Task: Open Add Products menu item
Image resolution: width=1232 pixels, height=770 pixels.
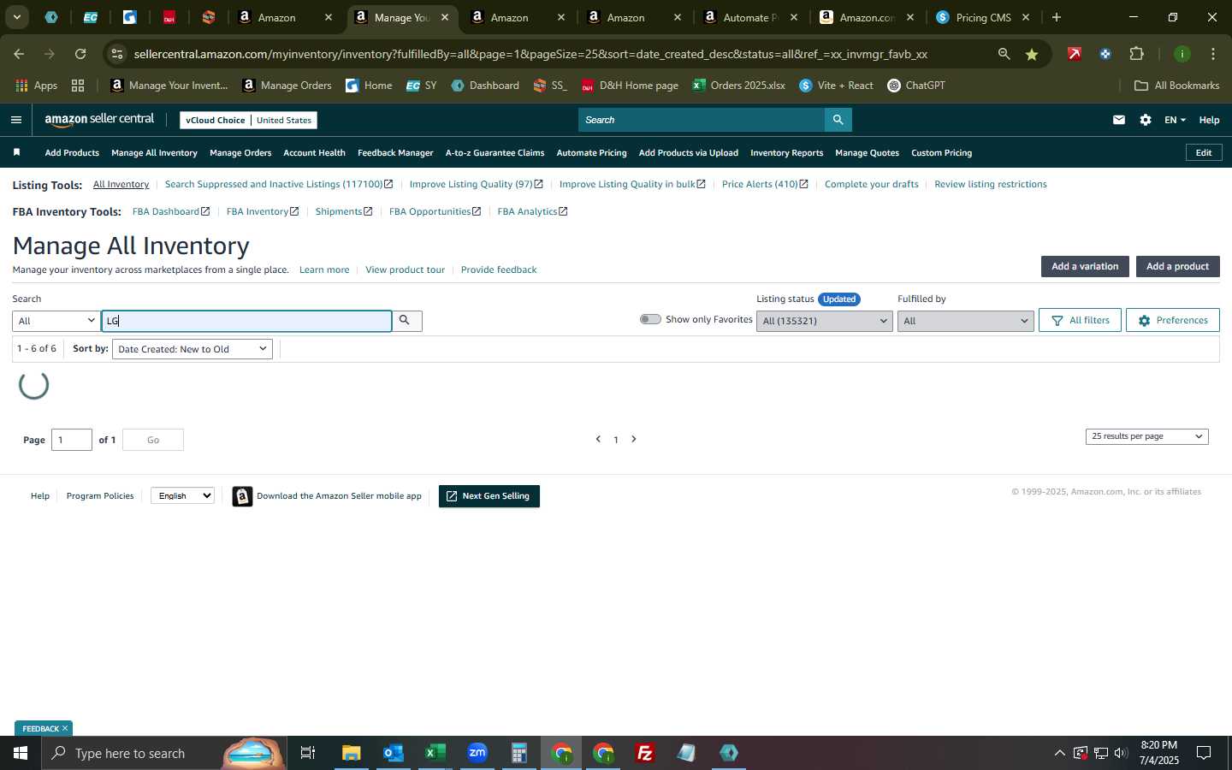Action: (x=72, y=152)
